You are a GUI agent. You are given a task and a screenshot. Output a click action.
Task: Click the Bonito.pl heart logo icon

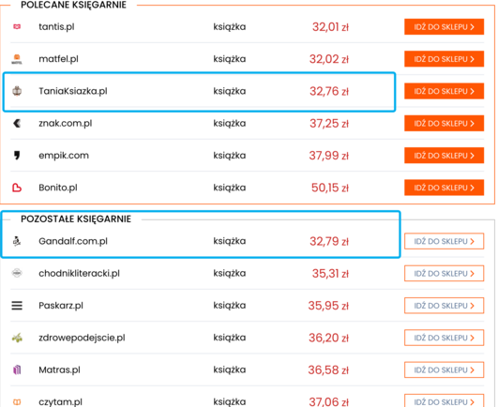coord(17,188)
